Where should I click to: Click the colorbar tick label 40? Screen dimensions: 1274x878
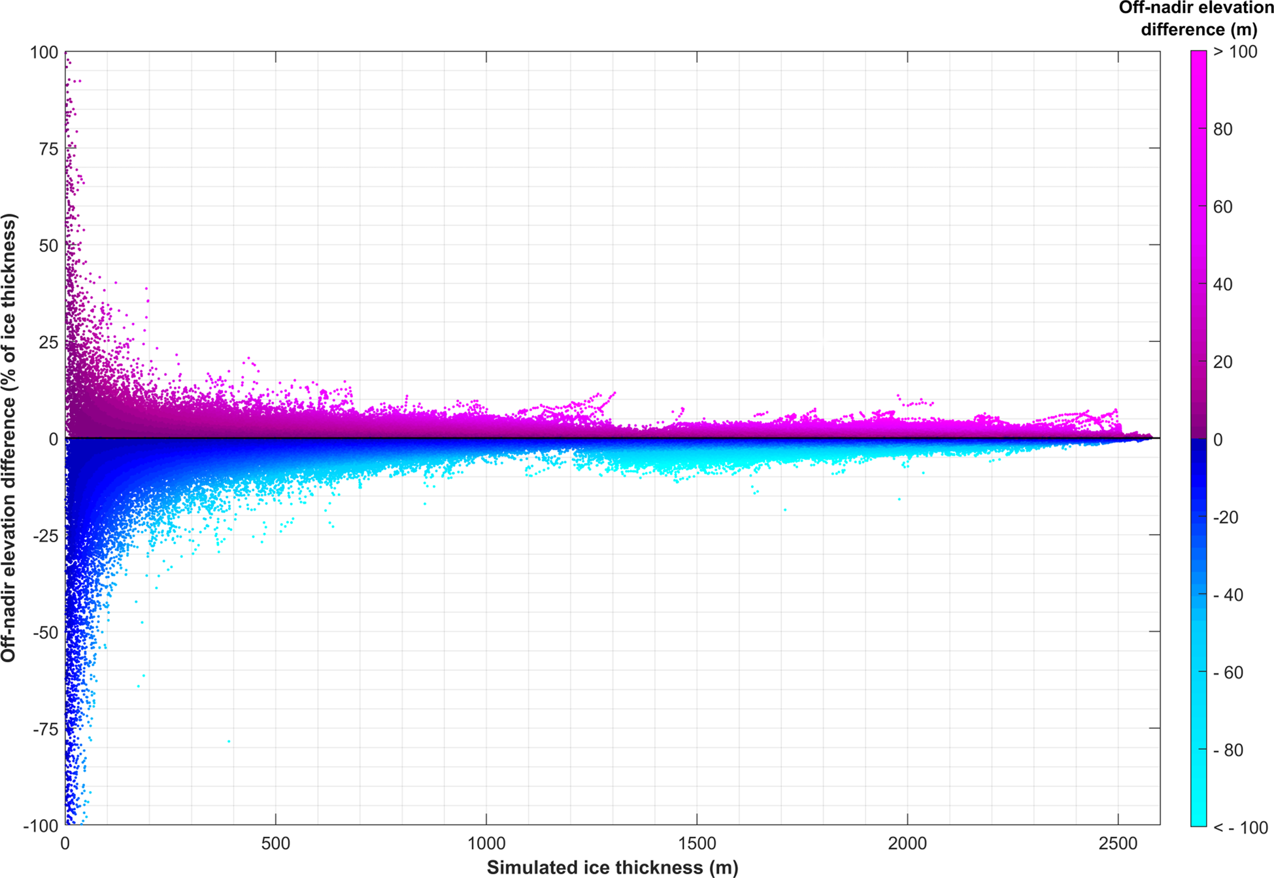[1222, 284]
